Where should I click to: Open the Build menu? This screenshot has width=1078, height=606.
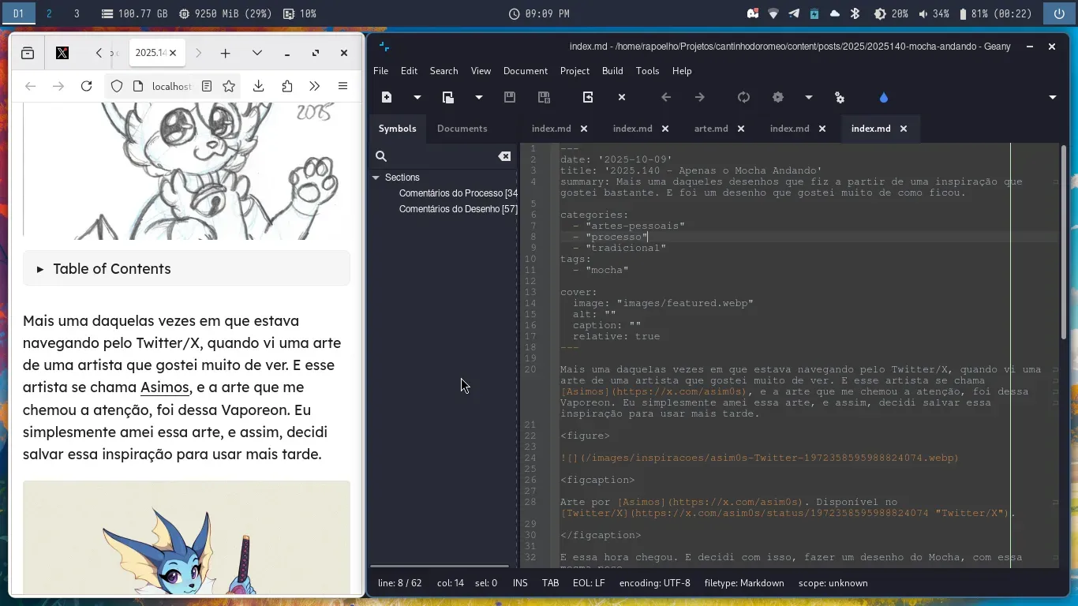[612, 70]
